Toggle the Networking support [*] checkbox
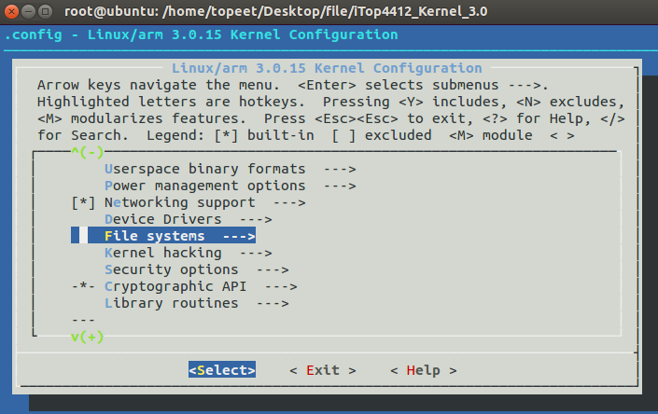The height and width of the screenshot is (414, 658). (83, 203)
